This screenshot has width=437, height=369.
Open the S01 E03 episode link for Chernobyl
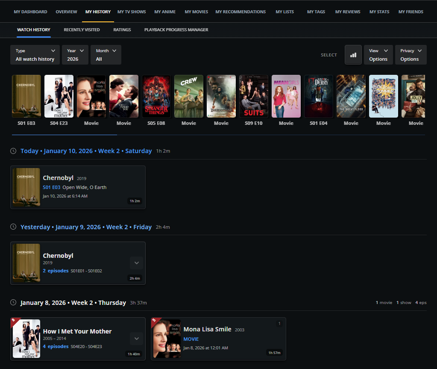point(51,187)
